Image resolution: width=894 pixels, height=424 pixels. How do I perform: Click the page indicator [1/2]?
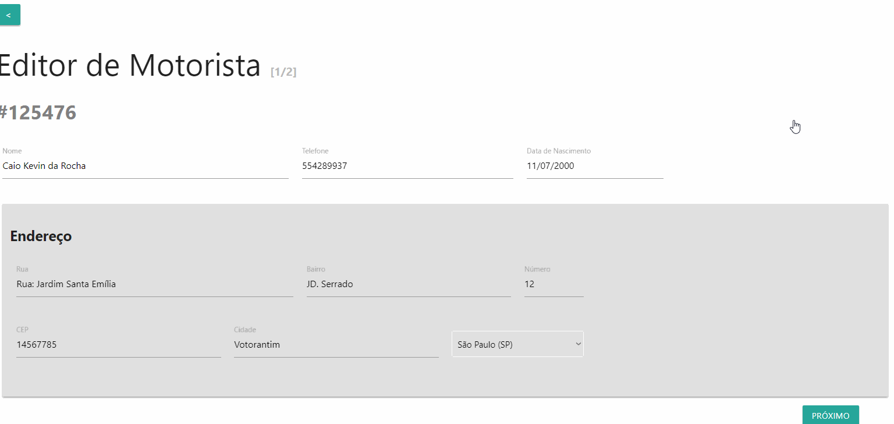pos(283,72)
